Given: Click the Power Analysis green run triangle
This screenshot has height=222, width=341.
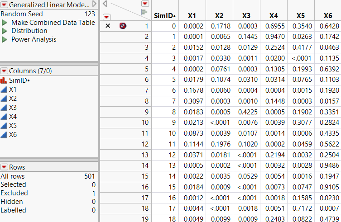Looking at the screenshot, I should tap(5, 40).
